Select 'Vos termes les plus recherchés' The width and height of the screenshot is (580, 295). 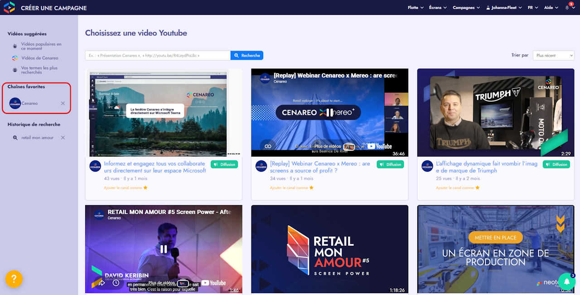pyautogui.click(x=39, y=70)
